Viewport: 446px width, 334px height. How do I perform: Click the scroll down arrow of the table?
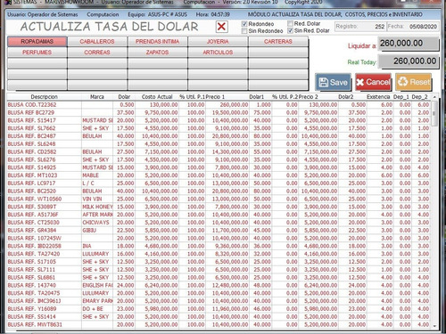[x=434, y=326]
